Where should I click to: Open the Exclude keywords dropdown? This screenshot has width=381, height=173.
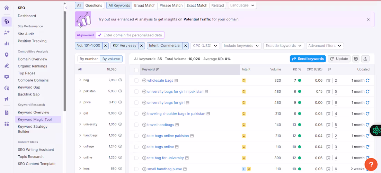click(x=284, y=46)
